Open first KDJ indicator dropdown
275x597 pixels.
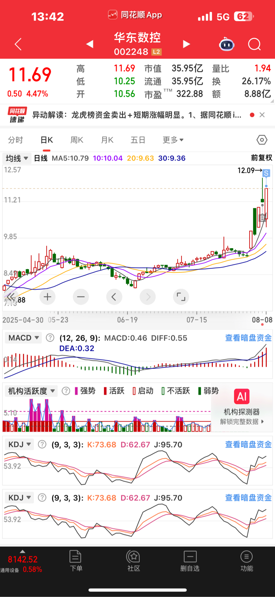20,444
